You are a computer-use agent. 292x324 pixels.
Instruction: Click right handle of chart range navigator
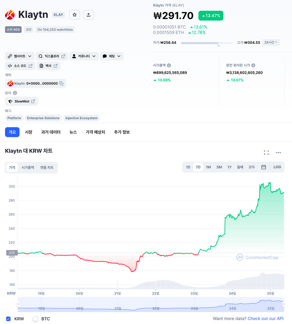(284, 304)
